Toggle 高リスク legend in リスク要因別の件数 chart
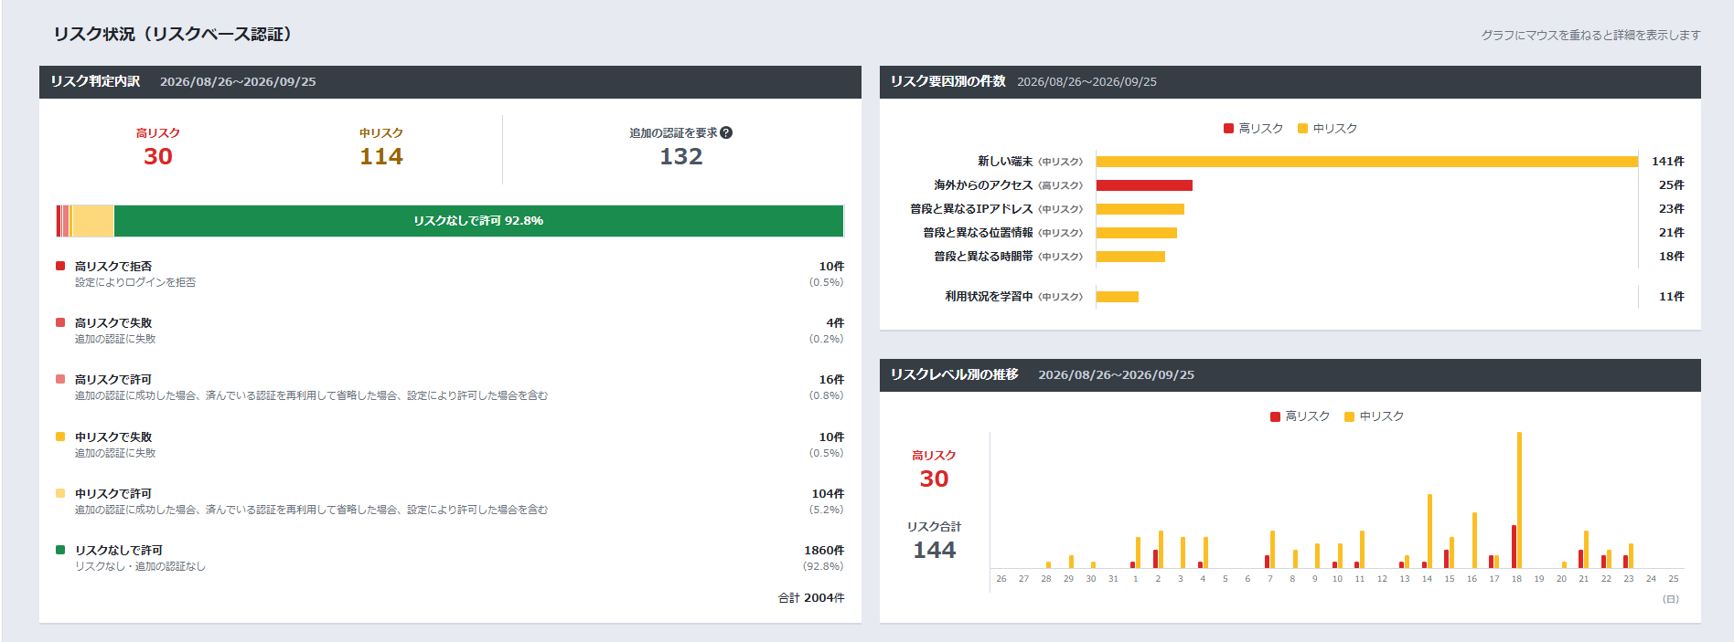 (x=1253, y=129)
